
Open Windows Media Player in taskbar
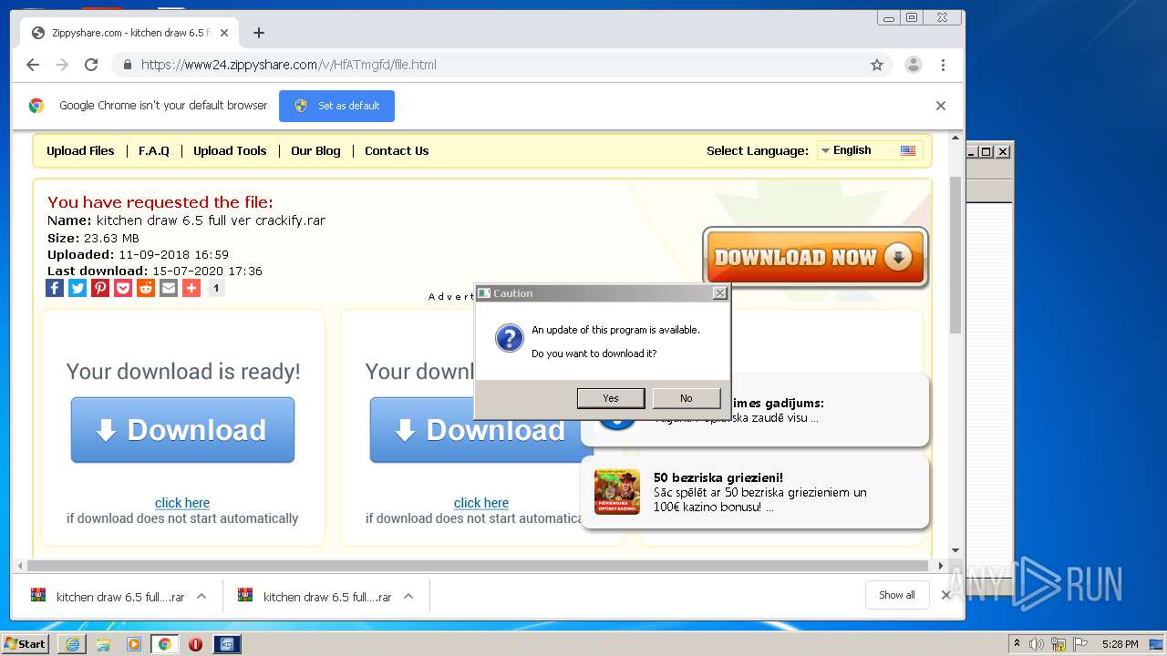[x=134, y=644]
